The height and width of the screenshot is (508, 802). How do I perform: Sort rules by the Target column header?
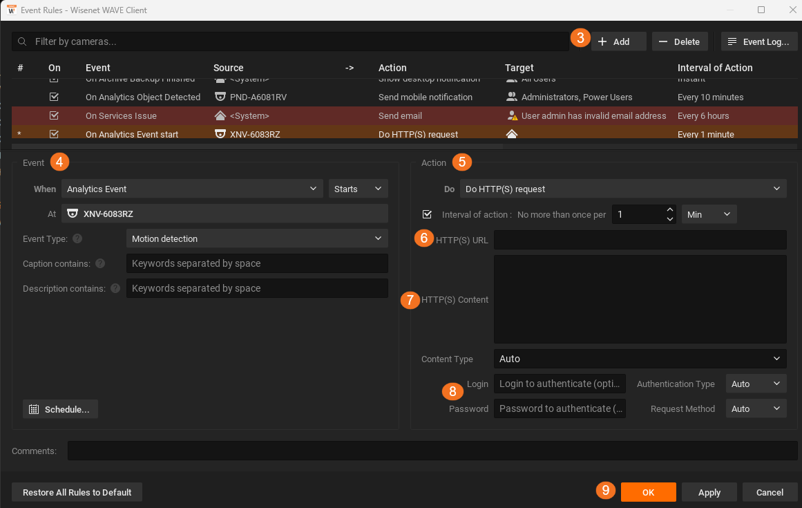(x=519, y=68)
